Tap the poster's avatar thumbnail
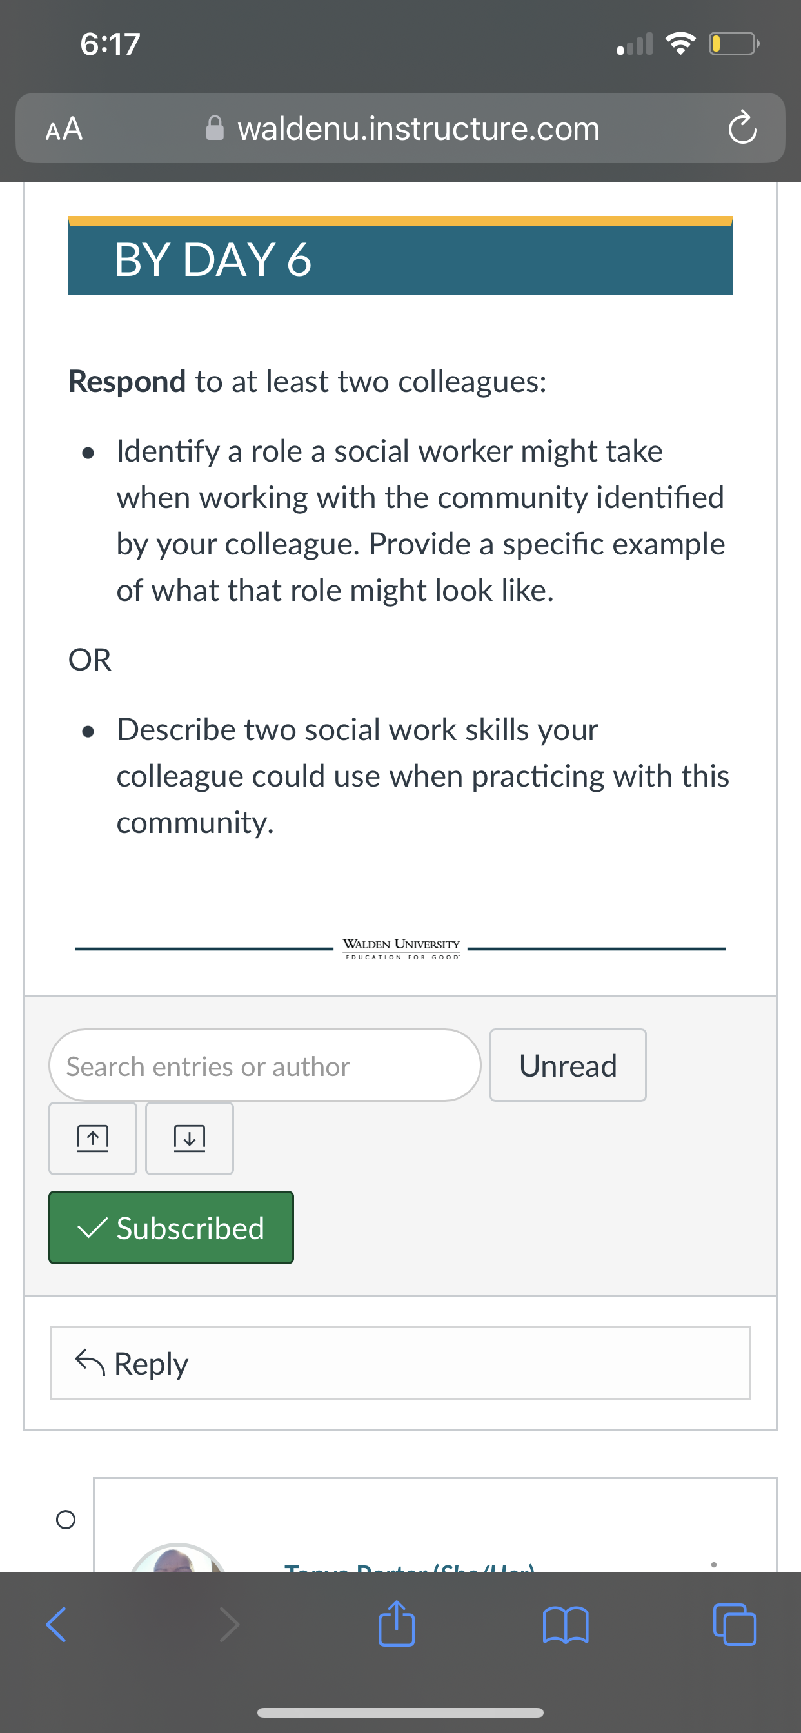Viewport: 801px width, 1733px height. [x=179, y=1558]
